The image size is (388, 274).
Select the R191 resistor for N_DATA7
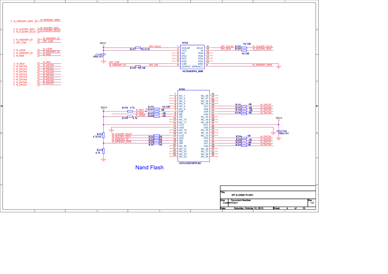[244, 106]
